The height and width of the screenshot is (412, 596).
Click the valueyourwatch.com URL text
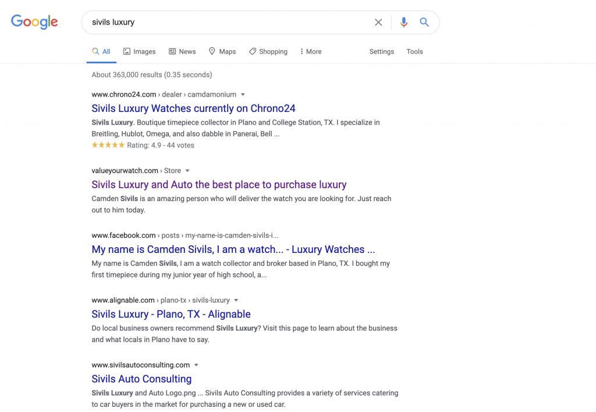125,170
